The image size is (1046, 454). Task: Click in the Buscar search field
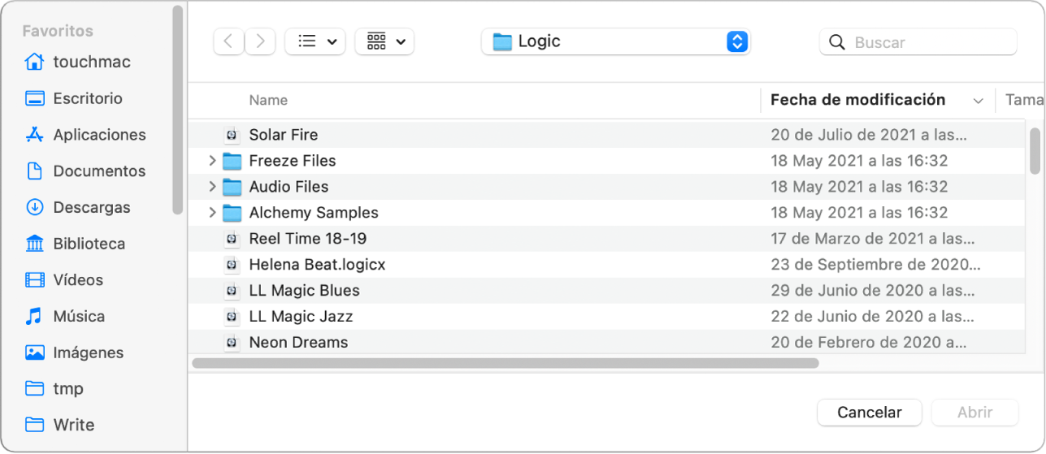point(927,42)
